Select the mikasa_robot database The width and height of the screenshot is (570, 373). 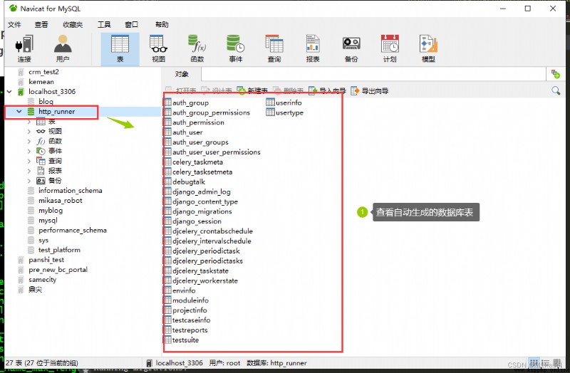tap(61, 201)
